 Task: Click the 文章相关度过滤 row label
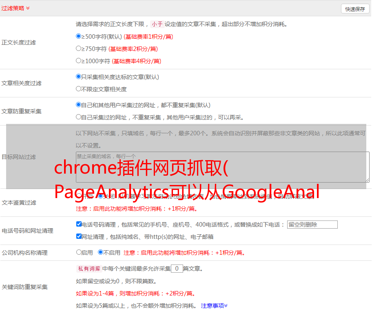coord(21,83)
